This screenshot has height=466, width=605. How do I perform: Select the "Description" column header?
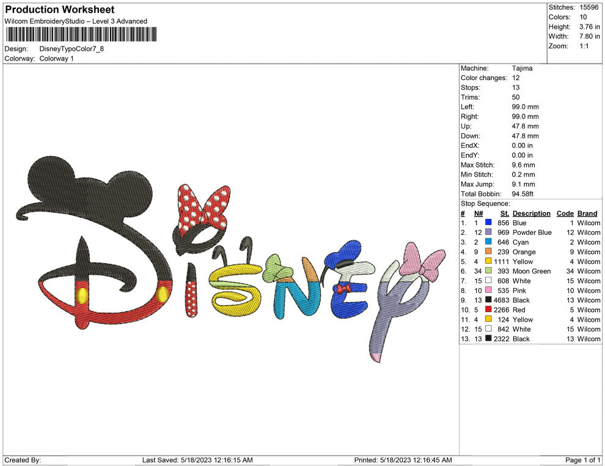coord(531,213)
